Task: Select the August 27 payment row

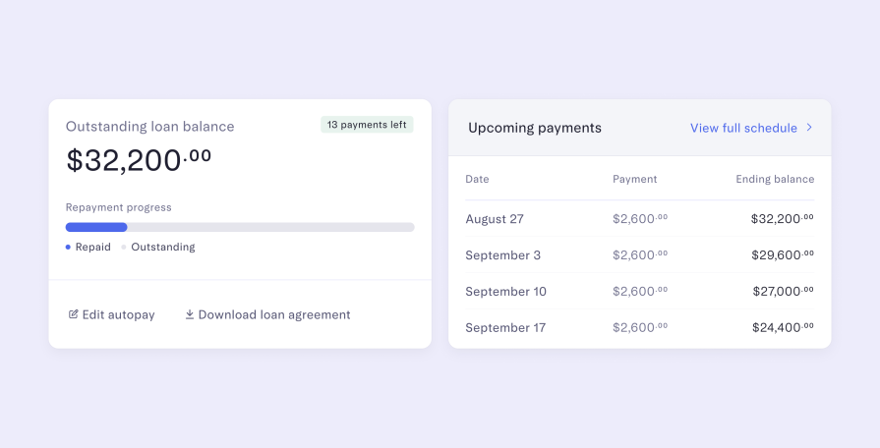Action: 639,219
